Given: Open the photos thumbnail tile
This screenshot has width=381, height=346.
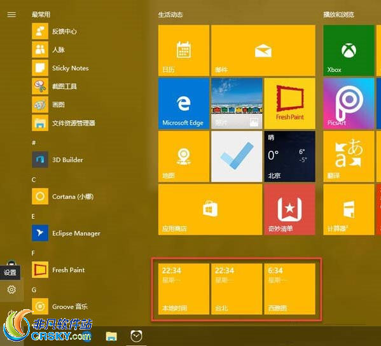Looking at the screenshot, I should (x=237, y=103).
